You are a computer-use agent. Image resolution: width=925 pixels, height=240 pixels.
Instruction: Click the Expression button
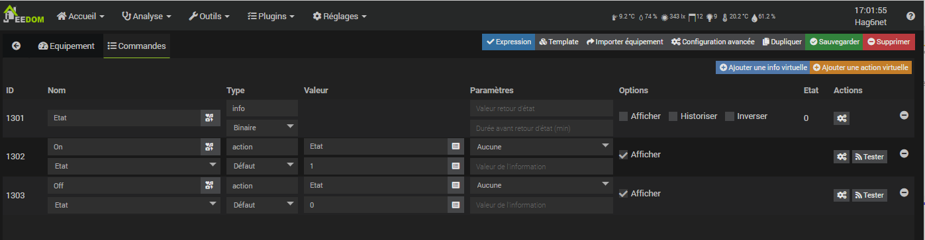(509, 42)
